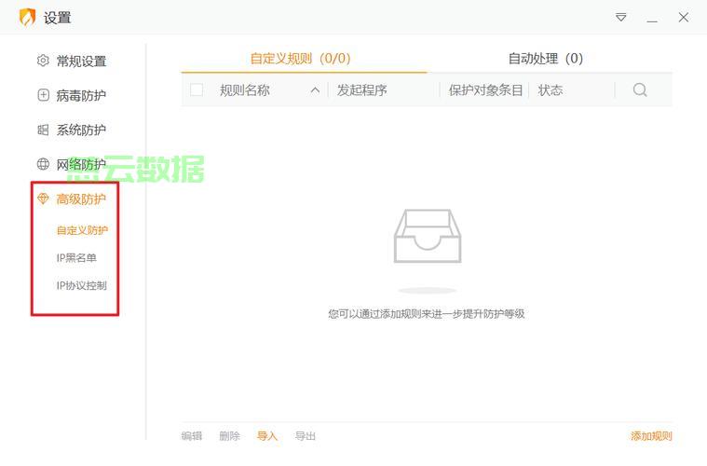Image resolution: width=707 pixels, height=466 pixels.
Task: Click the sort arrow next to 规则名称
Action: tap(315, 90)
